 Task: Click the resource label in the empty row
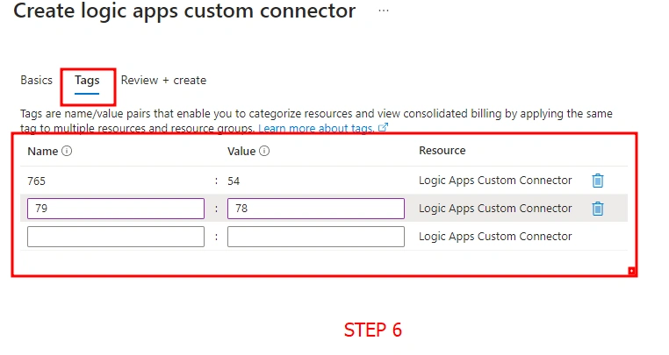click(495, 237)
